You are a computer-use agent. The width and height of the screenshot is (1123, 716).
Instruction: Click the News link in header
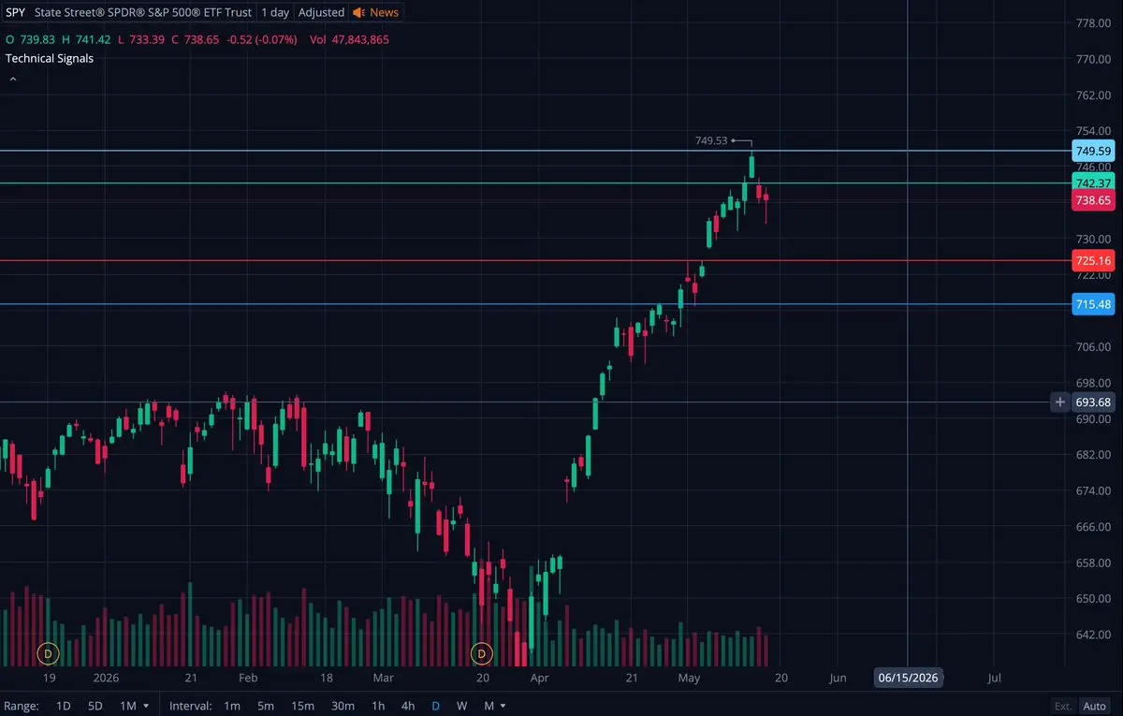pos(384,12)
